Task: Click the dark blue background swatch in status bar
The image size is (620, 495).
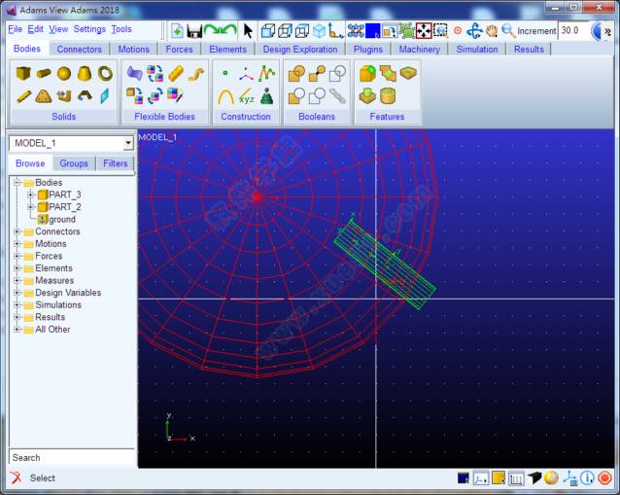Action: coord(463,478)
